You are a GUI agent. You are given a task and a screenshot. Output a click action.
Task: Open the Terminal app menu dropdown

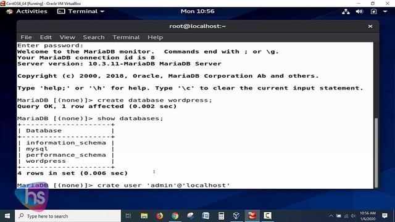pyautogui.click(x=81, y=11)
